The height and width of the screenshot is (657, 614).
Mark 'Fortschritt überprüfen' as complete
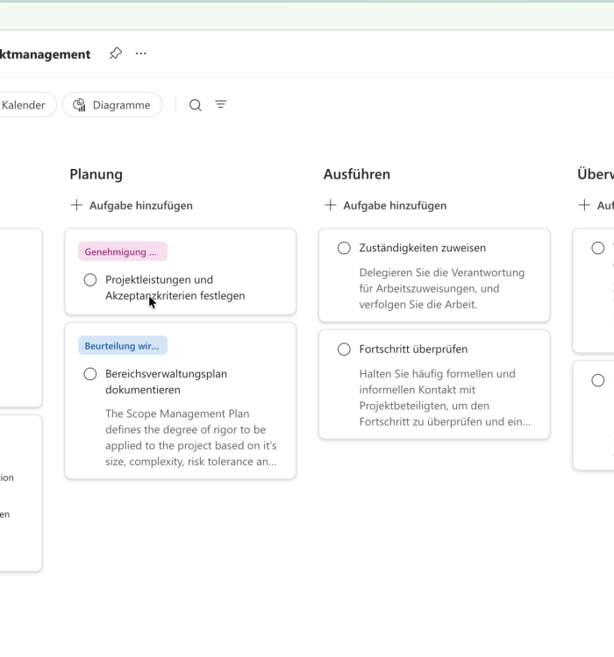pyautogui.click(x=344, y=350)
